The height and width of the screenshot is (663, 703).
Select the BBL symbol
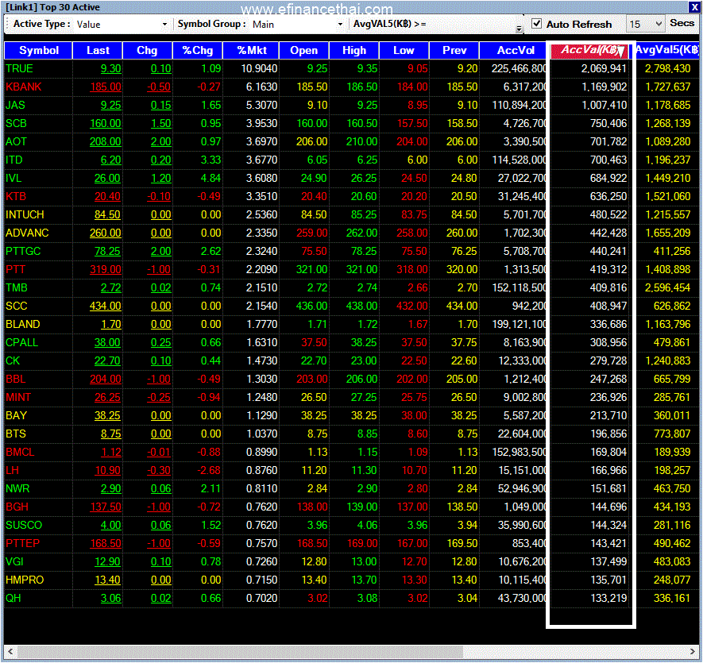[15, 380]
